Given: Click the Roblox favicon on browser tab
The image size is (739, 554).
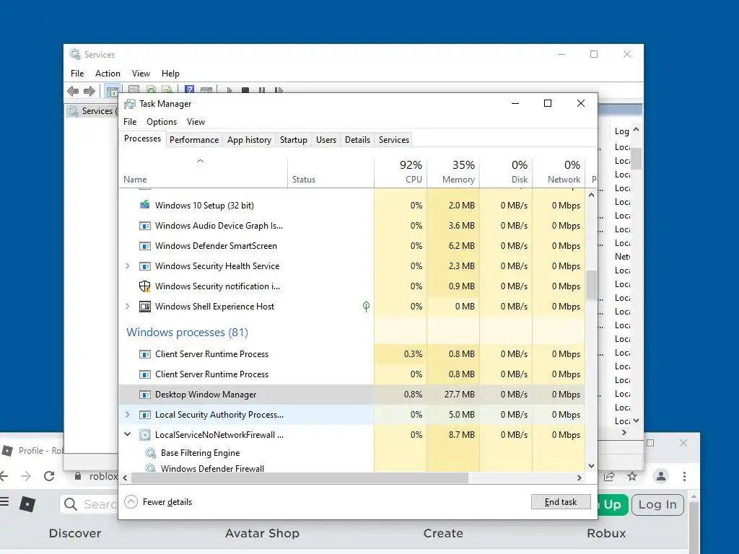Looking at the screenshot, I should [x=7, y=450].
